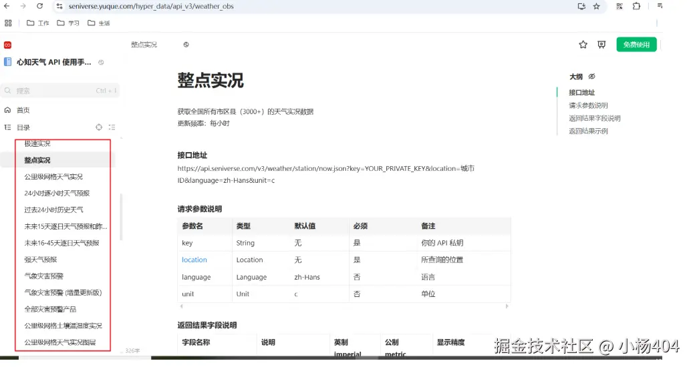Open the 学习 bookmark folder

[68, 23]
